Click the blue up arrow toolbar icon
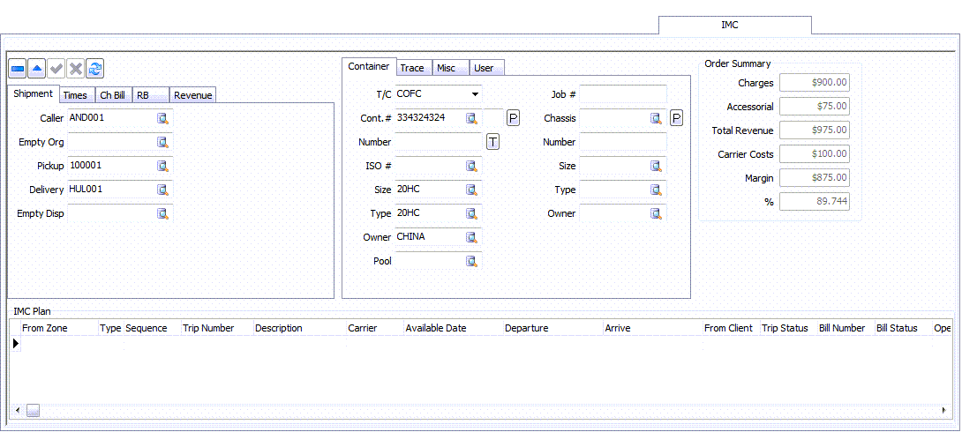962x432 pixels. (x=37, y=69)
